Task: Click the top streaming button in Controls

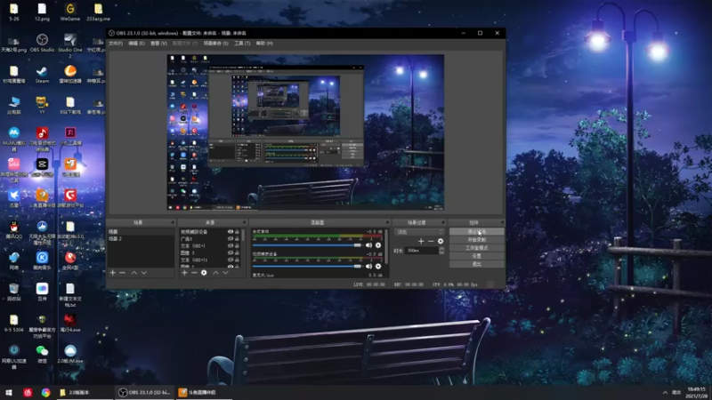Action: click(476, 232)
